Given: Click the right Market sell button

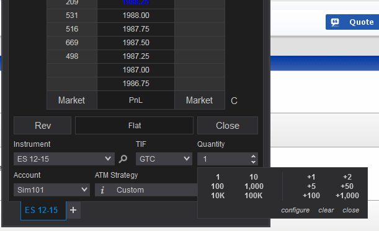Looking at the screenshot, I should (199, 100).
